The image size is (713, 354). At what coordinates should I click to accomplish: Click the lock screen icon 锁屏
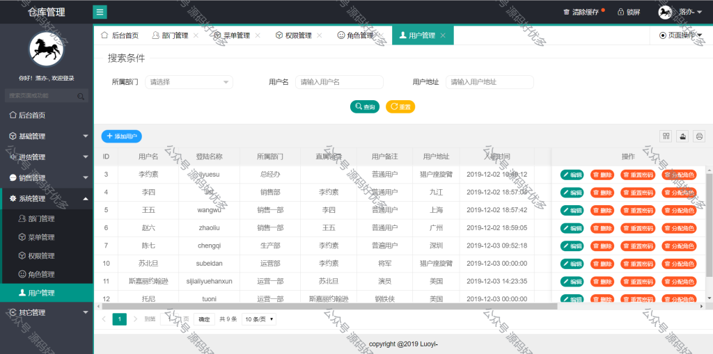point(620,12)
